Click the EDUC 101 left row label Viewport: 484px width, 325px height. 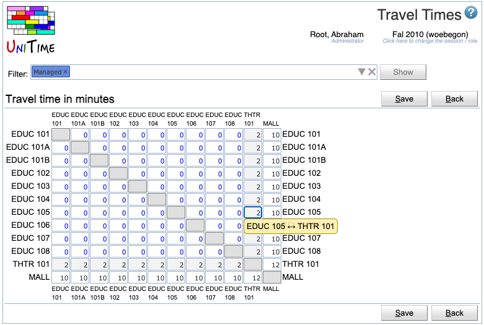(30, 134)
